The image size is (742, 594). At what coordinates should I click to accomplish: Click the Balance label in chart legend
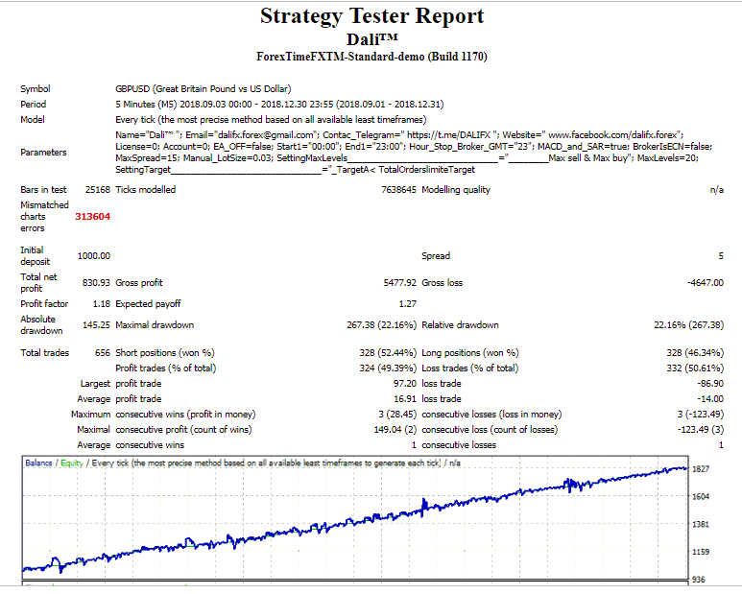tap(38, 463)
